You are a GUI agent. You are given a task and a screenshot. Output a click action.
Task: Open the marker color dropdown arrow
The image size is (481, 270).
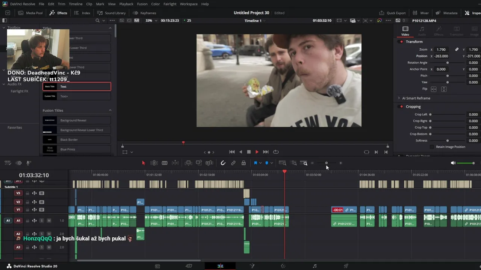coord(272,163)
